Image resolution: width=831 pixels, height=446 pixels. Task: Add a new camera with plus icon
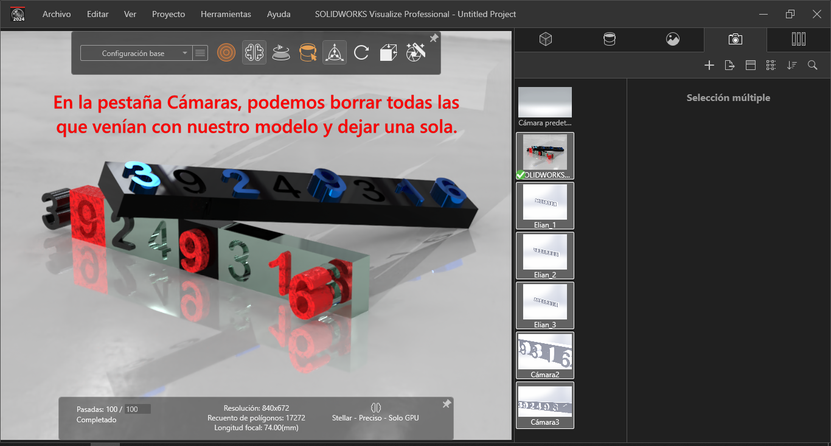coord(709,65)
